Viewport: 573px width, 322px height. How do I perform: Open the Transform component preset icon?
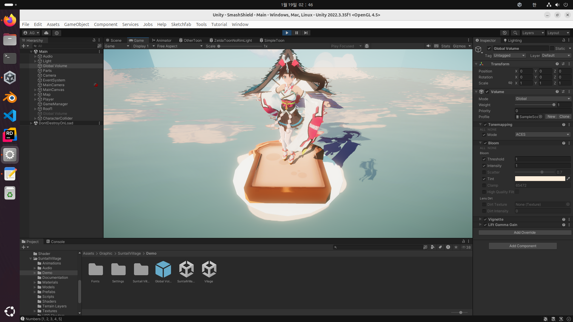[563, 64]
